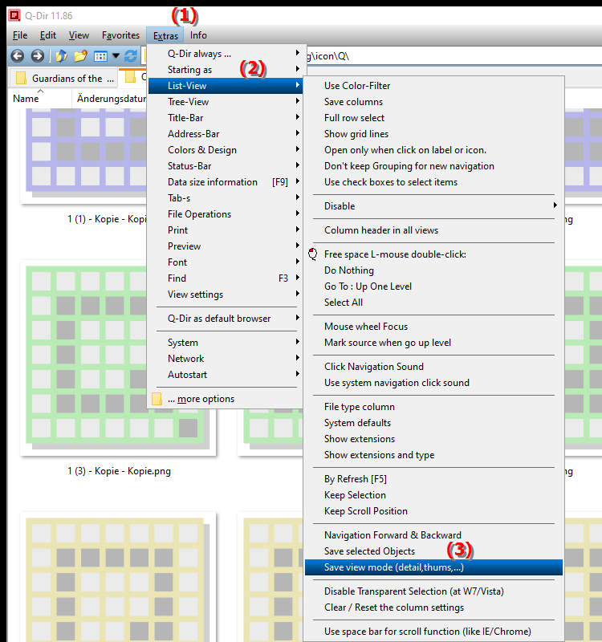602x642 pixels.
Task: Go forward with the Forward arrow icon
Action: (38, 55)
